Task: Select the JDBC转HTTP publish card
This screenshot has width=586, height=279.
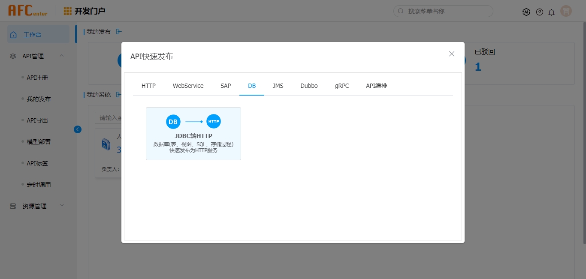Action: 193,134
